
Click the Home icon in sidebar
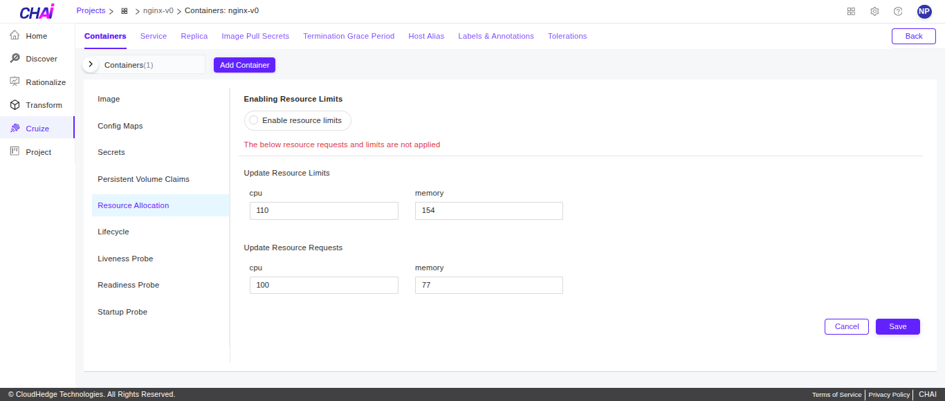pos(15,35)
